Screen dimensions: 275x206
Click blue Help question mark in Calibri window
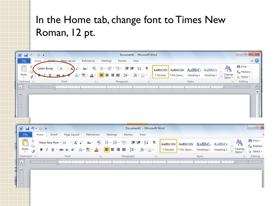257,61
